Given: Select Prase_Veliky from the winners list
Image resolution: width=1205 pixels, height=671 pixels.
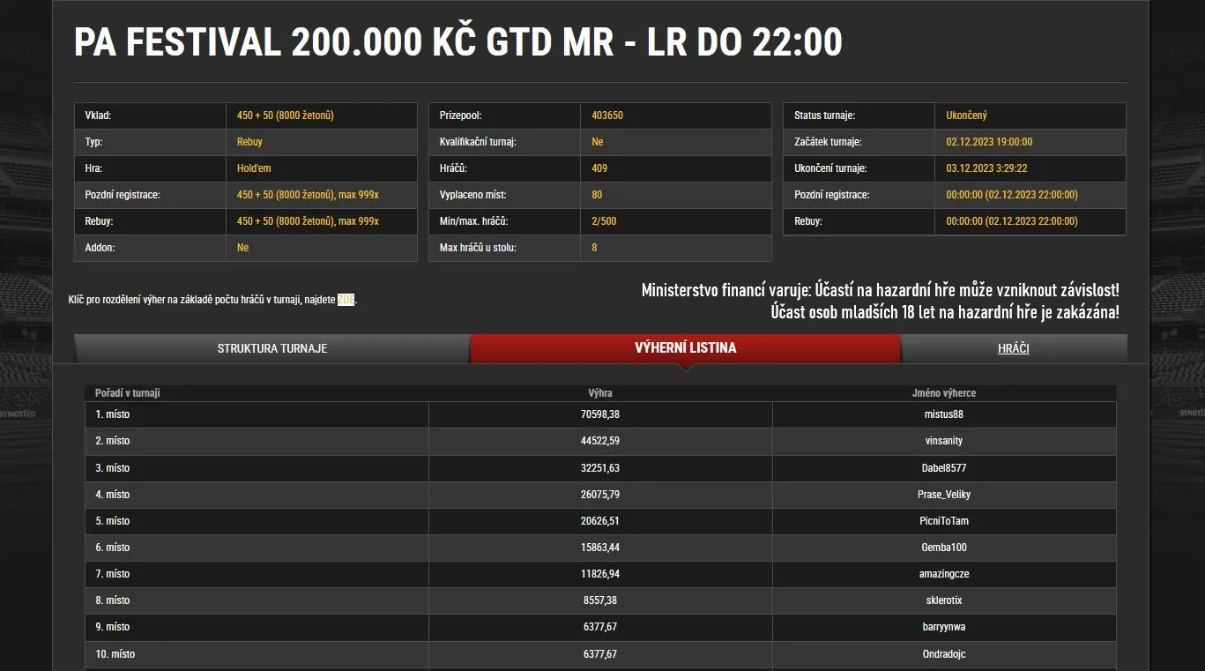Looking at the screenshot, I should [x=943, y=495].
